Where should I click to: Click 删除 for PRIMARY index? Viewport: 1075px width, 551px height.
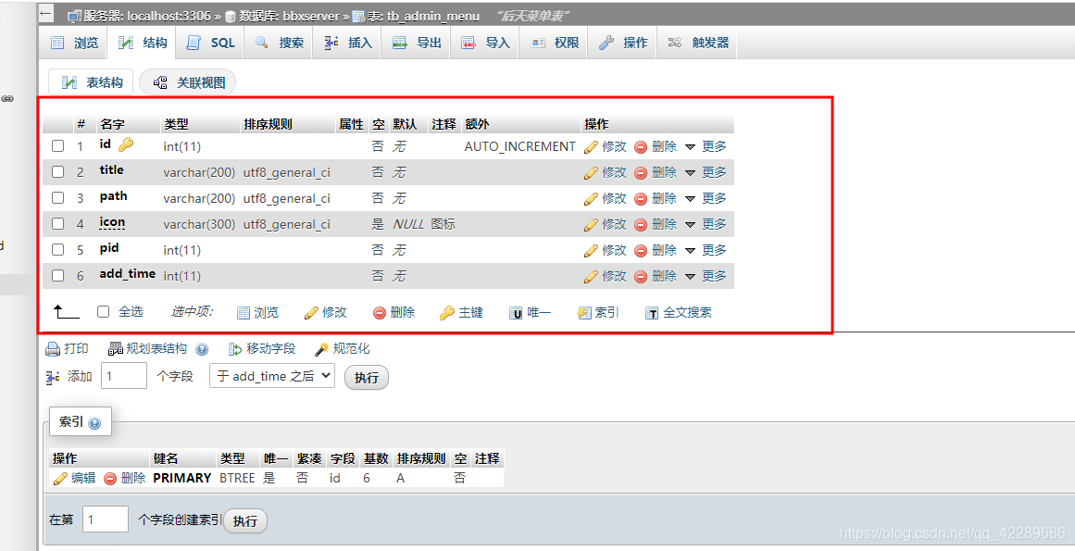pos(125,478)
